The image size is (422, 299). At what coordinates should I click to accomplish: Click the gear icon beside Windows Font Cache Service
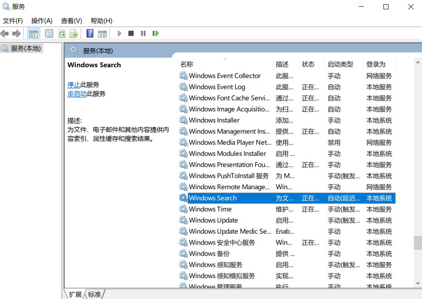[x=183, y=98]
